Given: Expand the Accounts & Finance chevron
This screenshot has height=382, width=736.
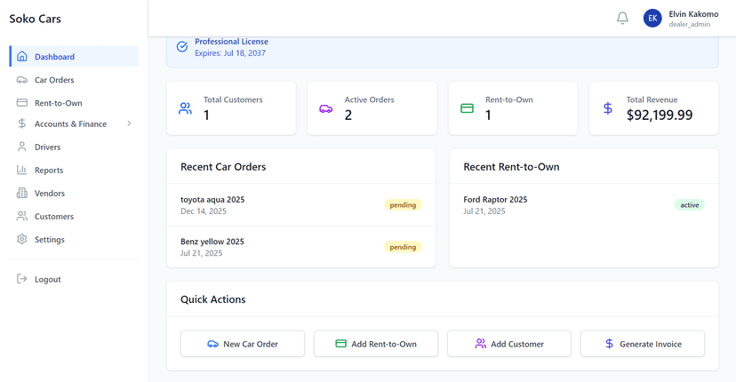Looking at the screenshot, I should (129, 124).
